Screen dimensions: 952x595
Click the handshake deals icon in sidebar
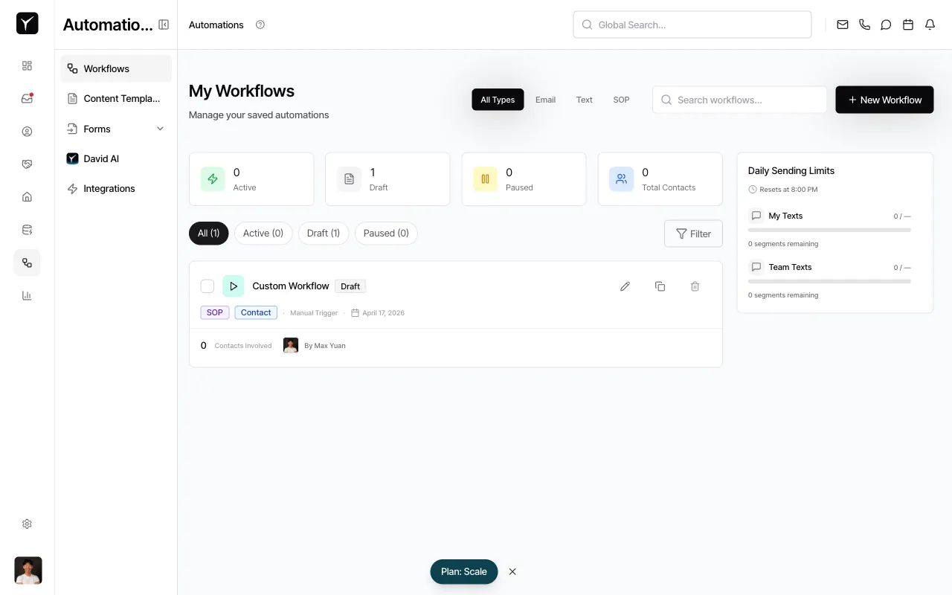point(27,164)
